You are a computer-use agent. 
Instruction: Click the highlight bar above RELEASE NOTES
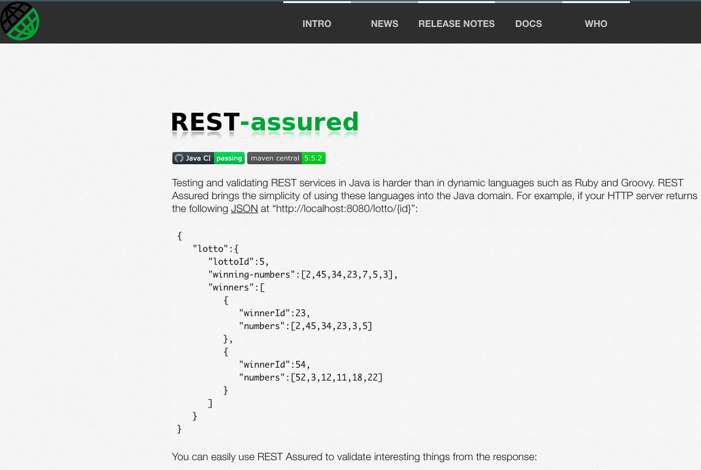(456, 2)
